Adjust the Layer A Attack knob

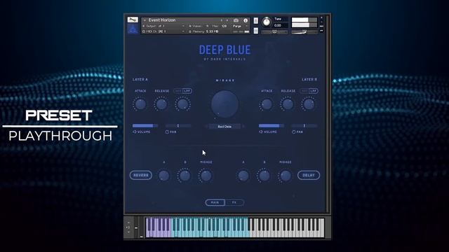click(140, 104)
